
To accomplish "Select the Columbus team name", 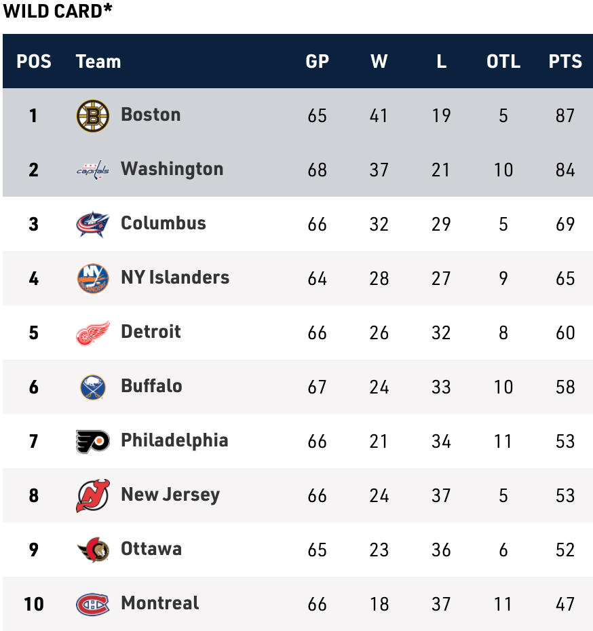I will 163,223.
